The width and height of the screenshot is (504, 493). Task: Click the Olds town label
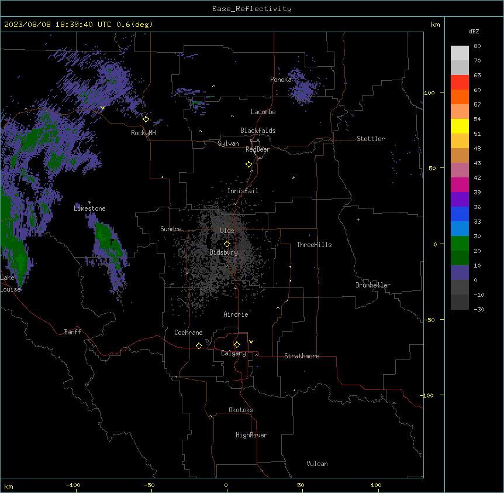pos(227,231)
